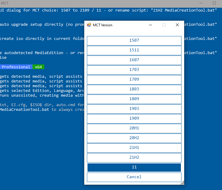The width and height of the screenshot is (222, 190).
Task: Choose the 1909 version button
Action: tap(134, 119)
